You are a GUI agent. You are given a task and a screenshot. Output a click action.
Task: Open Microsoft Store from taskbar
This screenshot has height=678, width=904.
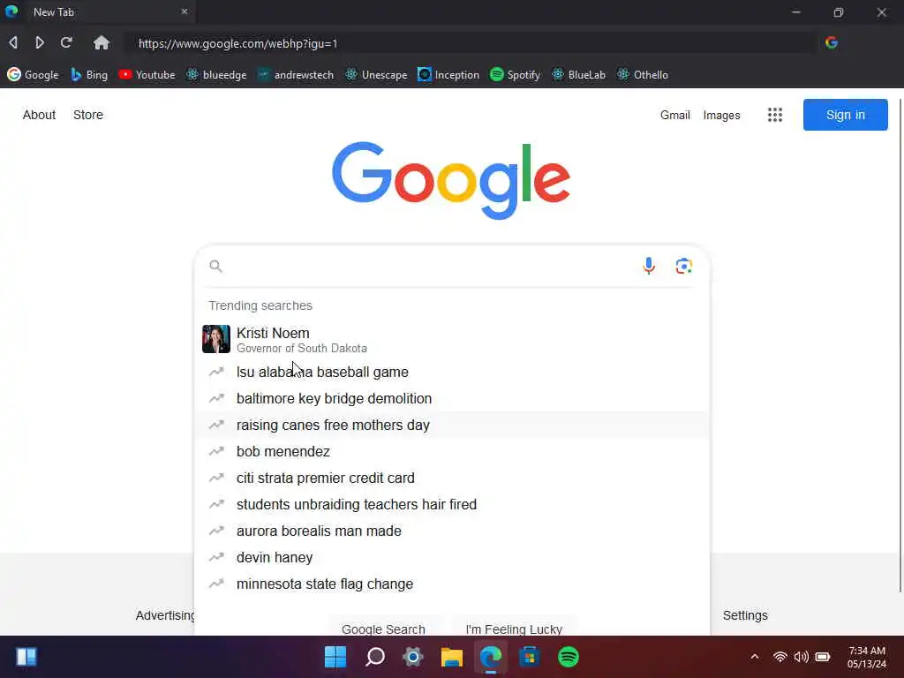[530, 657]
